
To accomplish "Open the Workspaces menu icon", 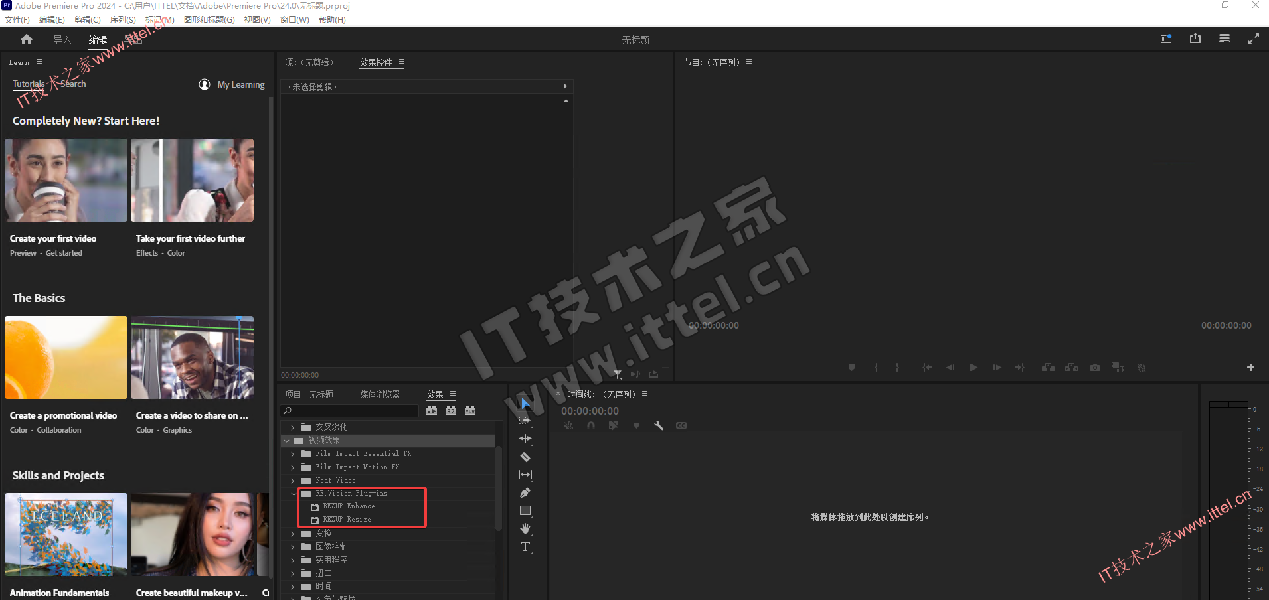I will click(1225, 38).
